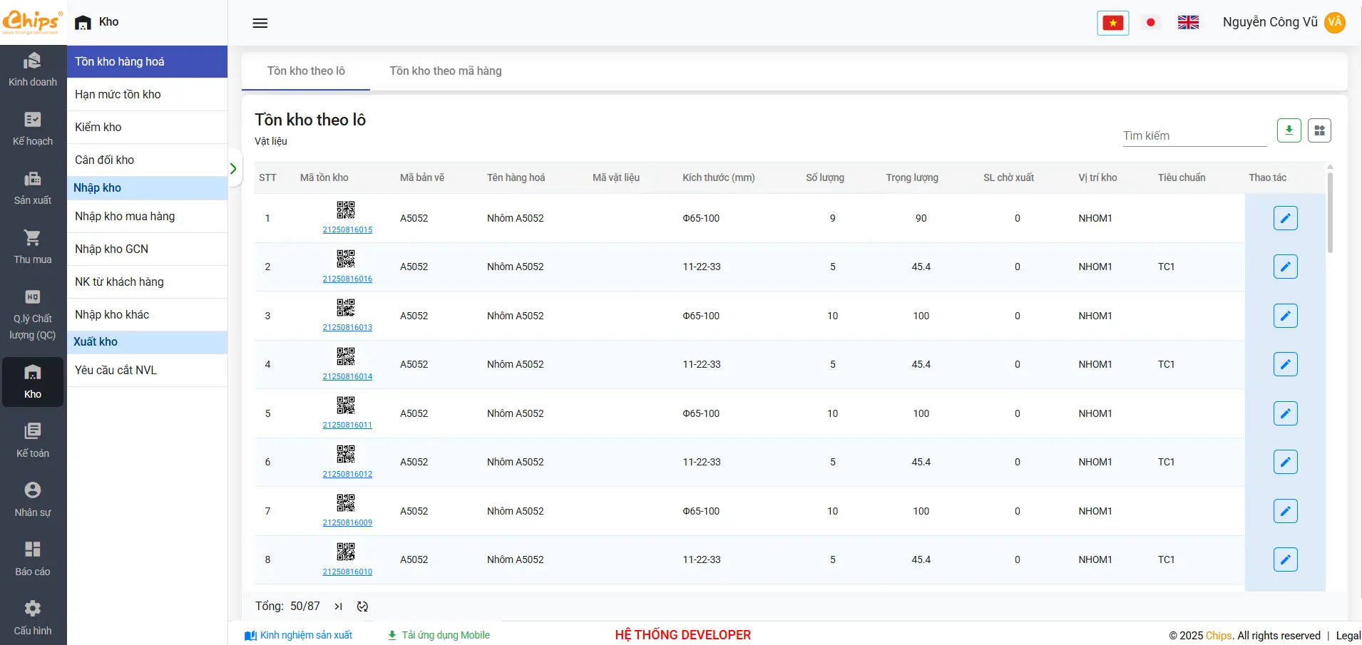Open lot link 21250816015
1362x645 pixels.
[x=347, y=229]
